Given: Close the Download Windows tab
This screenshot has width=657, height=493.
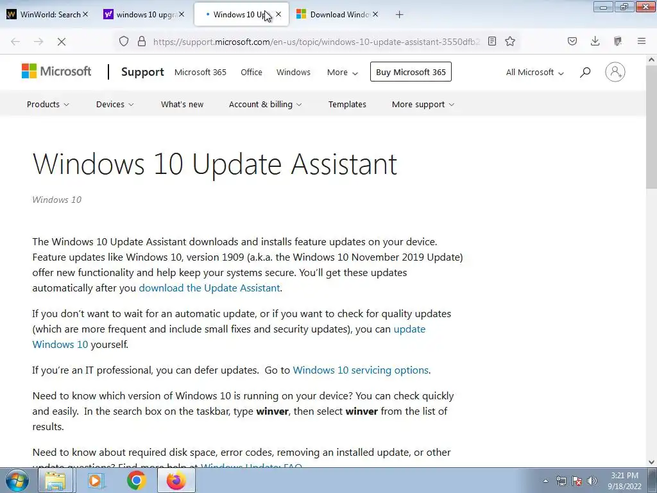Looking at the screenshot, I should pyautogui.click(x=375, y=14).
